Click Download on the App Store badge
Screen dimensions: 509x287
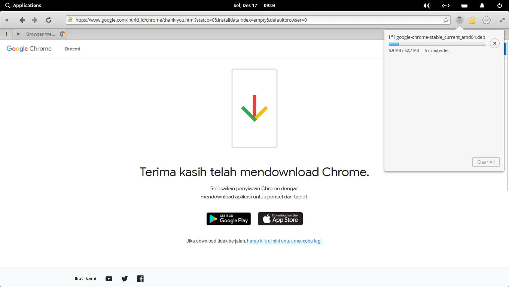pyautogui.click(x=280, y=219)
